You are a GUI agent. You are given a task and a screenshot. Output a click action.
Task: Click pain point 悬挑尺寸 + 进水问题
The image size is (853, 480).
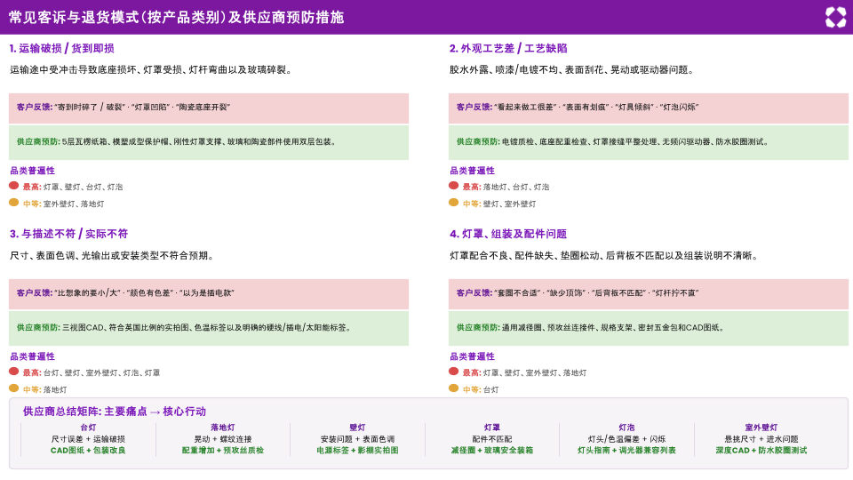761,439
